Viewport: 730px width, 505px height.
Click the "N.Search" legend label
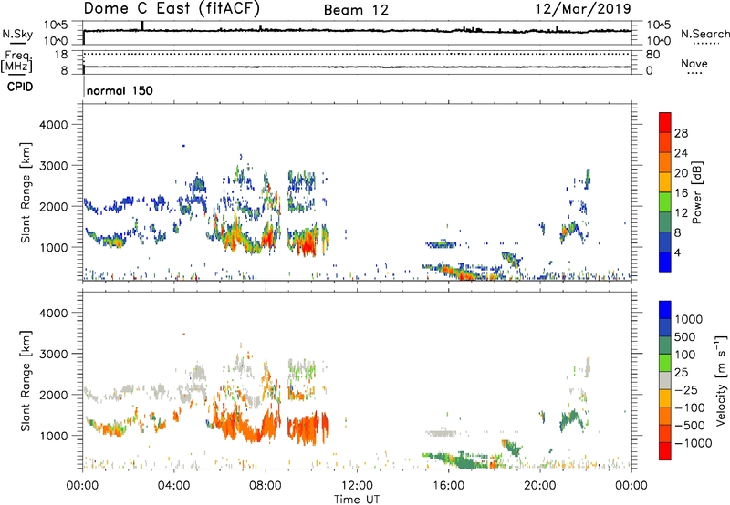[704, 34]
